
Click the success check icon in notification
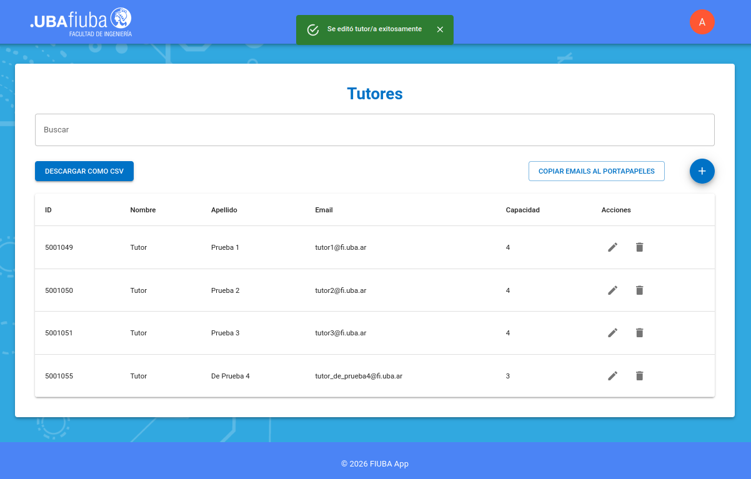[x=313, y=29]
